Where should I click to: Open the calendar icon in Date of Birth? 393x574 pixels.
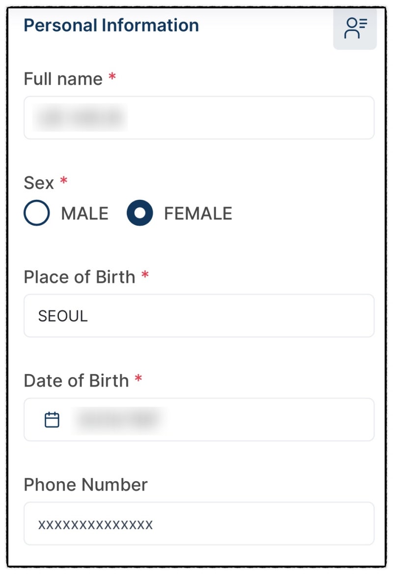[52, 419]
